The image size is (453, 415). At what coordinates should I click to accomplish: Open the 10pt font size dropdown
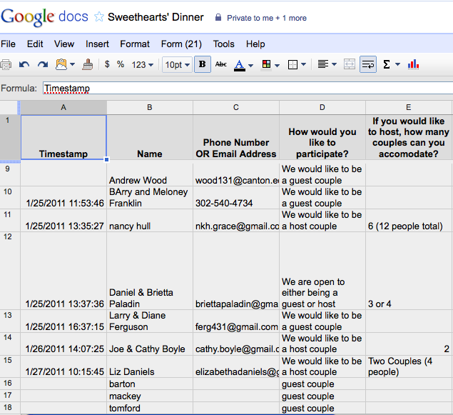coord(177,65)
